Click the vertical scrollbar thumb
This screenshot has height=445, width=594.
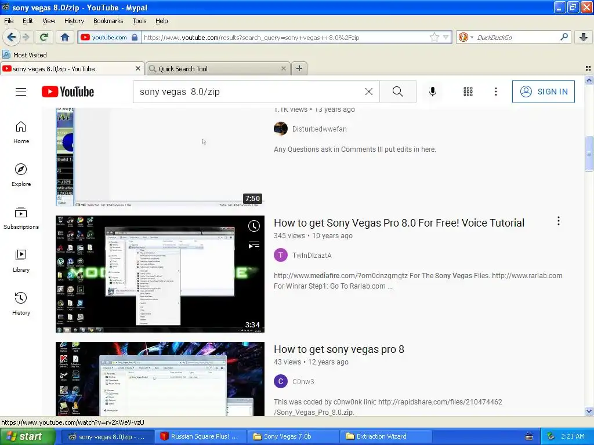tap(589, 153)
